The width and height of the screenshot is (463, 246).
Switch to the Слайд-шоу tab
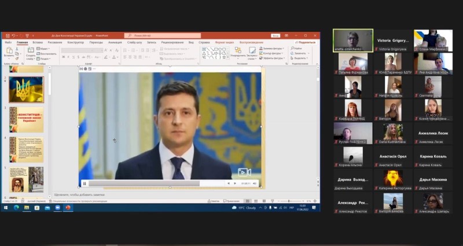point(135,42)
